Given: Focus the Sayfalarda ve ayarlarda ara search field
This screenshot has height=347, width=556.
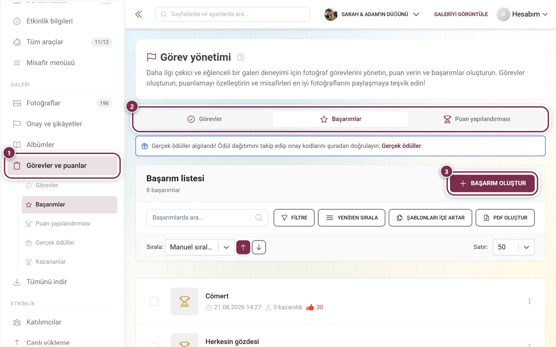Looking at the screenshot, I should click(232, 14).
